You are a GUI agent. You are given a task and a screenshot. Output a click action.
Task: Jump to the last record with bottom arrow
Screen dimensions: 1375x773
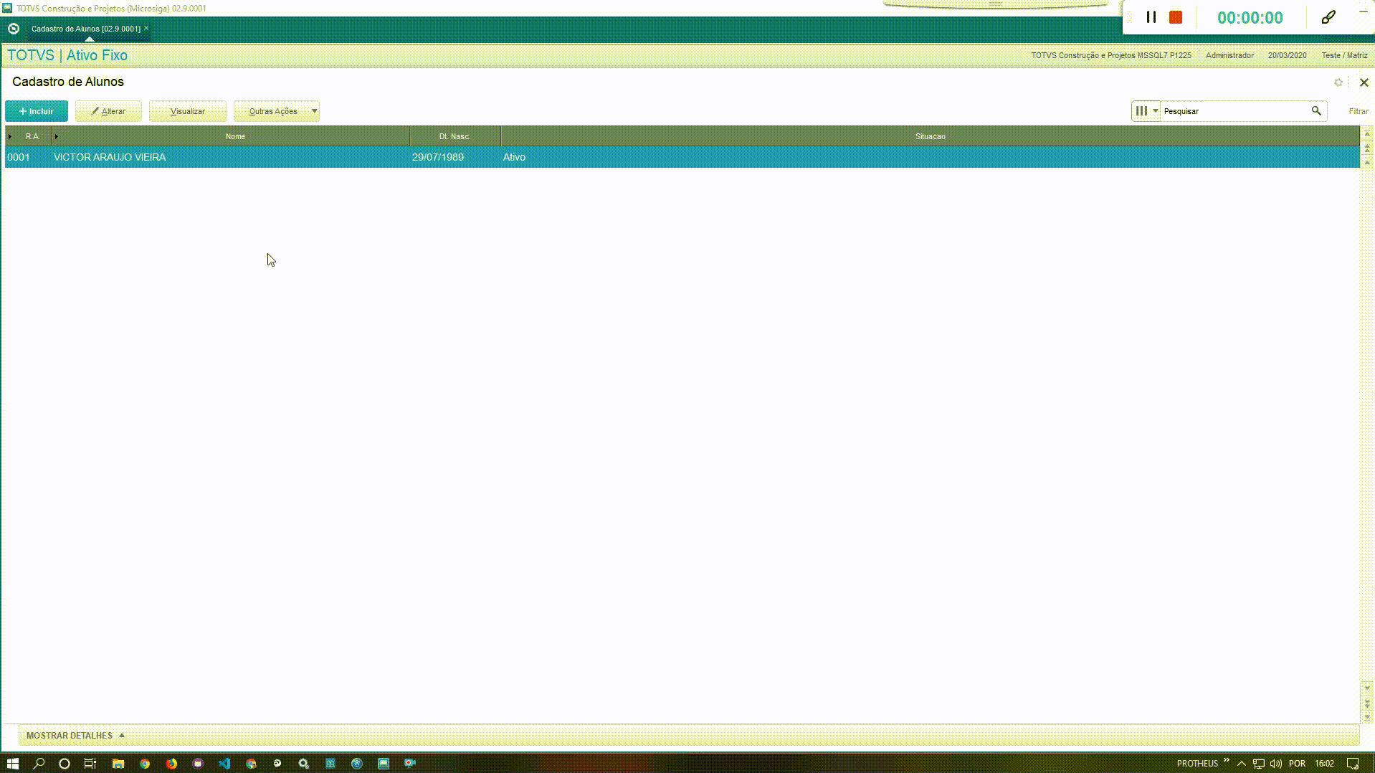pyautogui.click(x=1367, y=717)
